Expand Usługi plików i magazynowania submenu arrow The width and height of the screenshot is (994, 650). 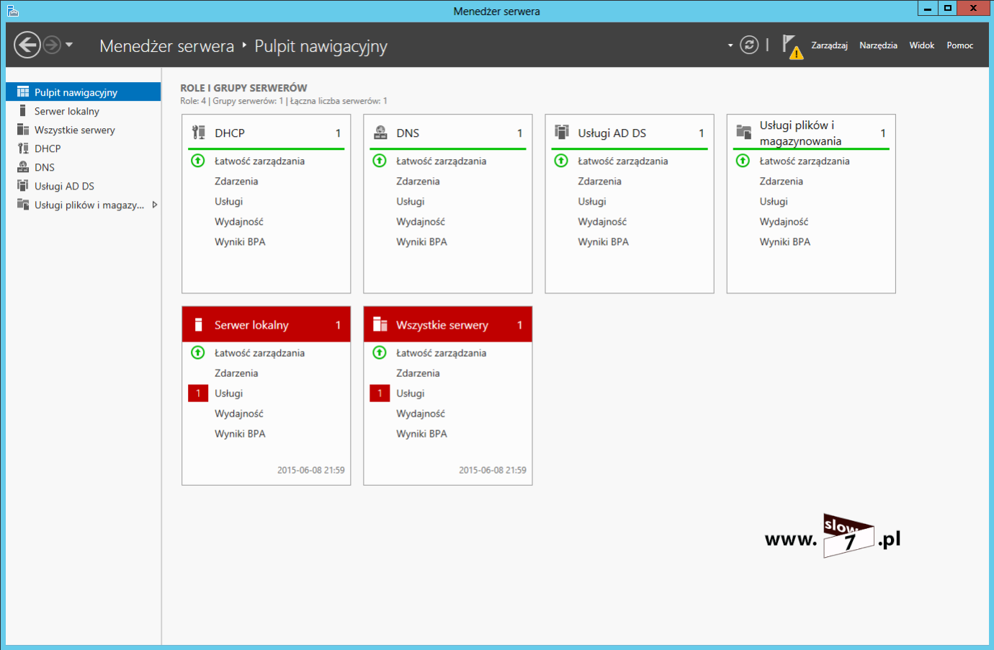coord(154,205)
